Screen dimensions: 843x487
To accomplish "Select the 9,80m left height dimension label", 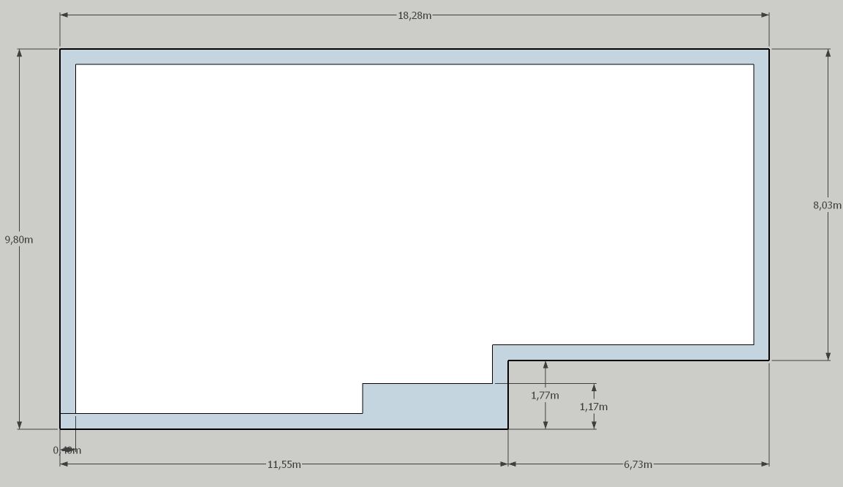I will coord(19,240).
